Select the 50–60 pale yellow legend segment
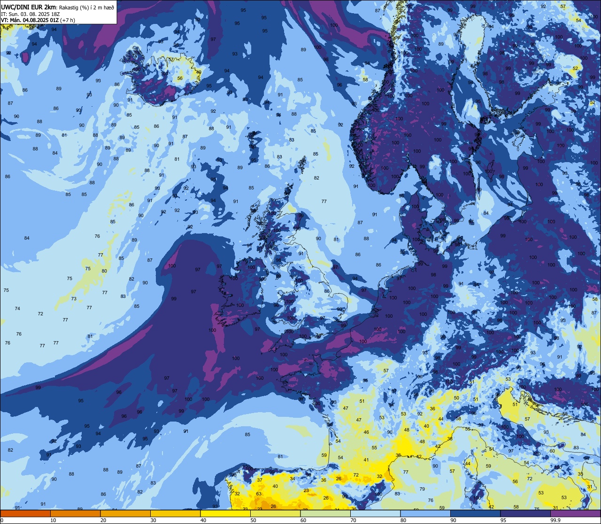The height and width of the screenshot is (524, 601). [x=275, y=513]
